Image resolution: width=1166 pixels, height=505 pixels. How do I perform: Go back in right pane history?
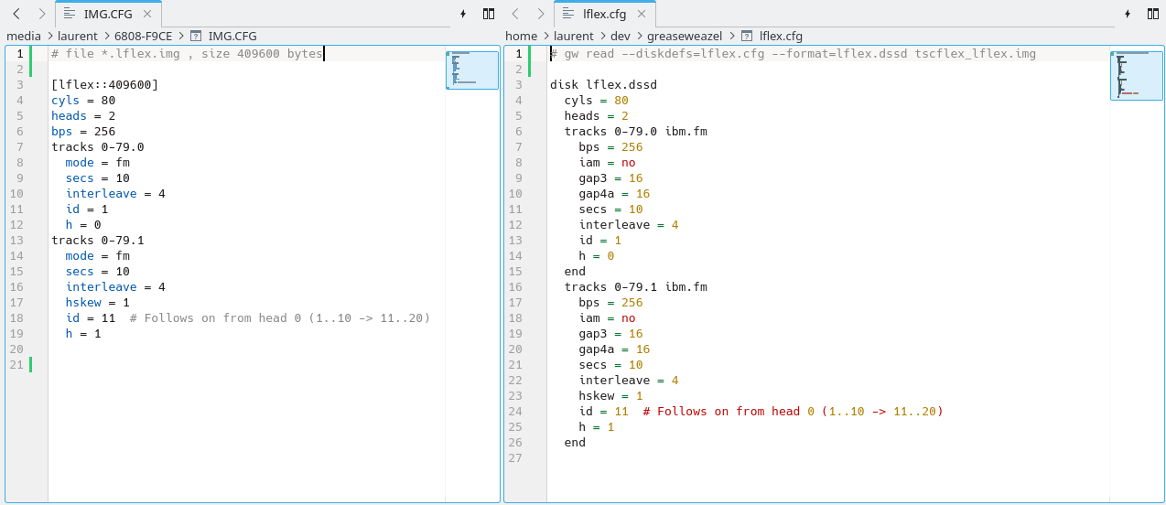point(515,14)
